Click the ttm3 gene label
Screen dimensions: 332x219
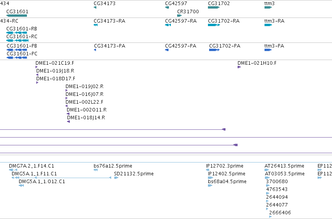[269, 4]
